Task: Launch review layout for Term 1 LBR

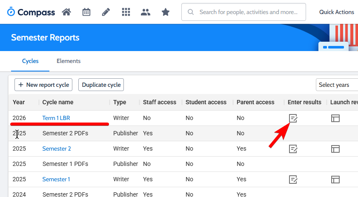Action: click(335, 118)
